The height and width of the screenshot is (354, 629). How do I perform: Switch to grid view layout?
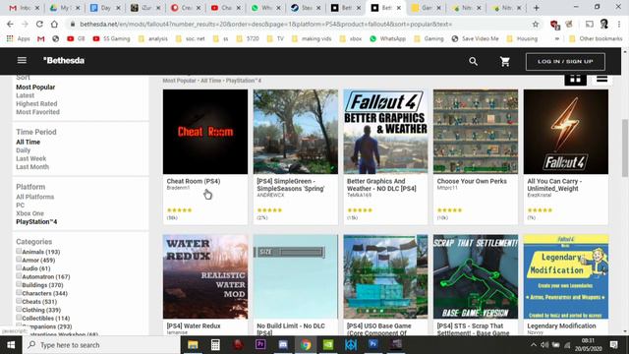(575, 79)
